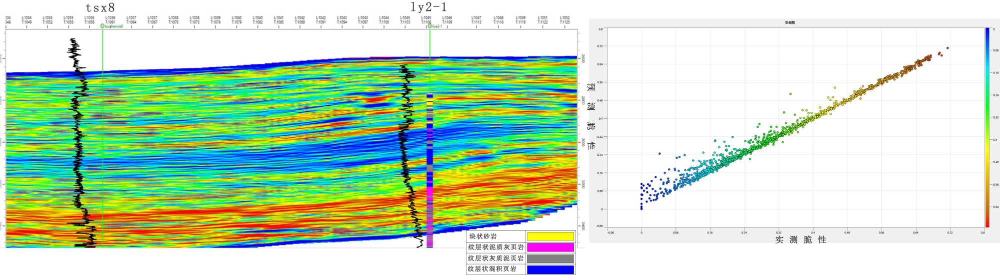This screenshot has height=275, width=1000.
Task: Click the T:1125 trace tick label
Action: [564, 22]
